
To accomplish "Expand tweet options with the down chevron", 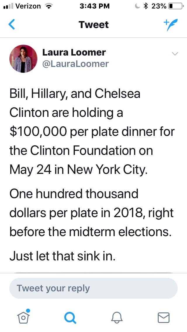I will [x=175, y=53].
